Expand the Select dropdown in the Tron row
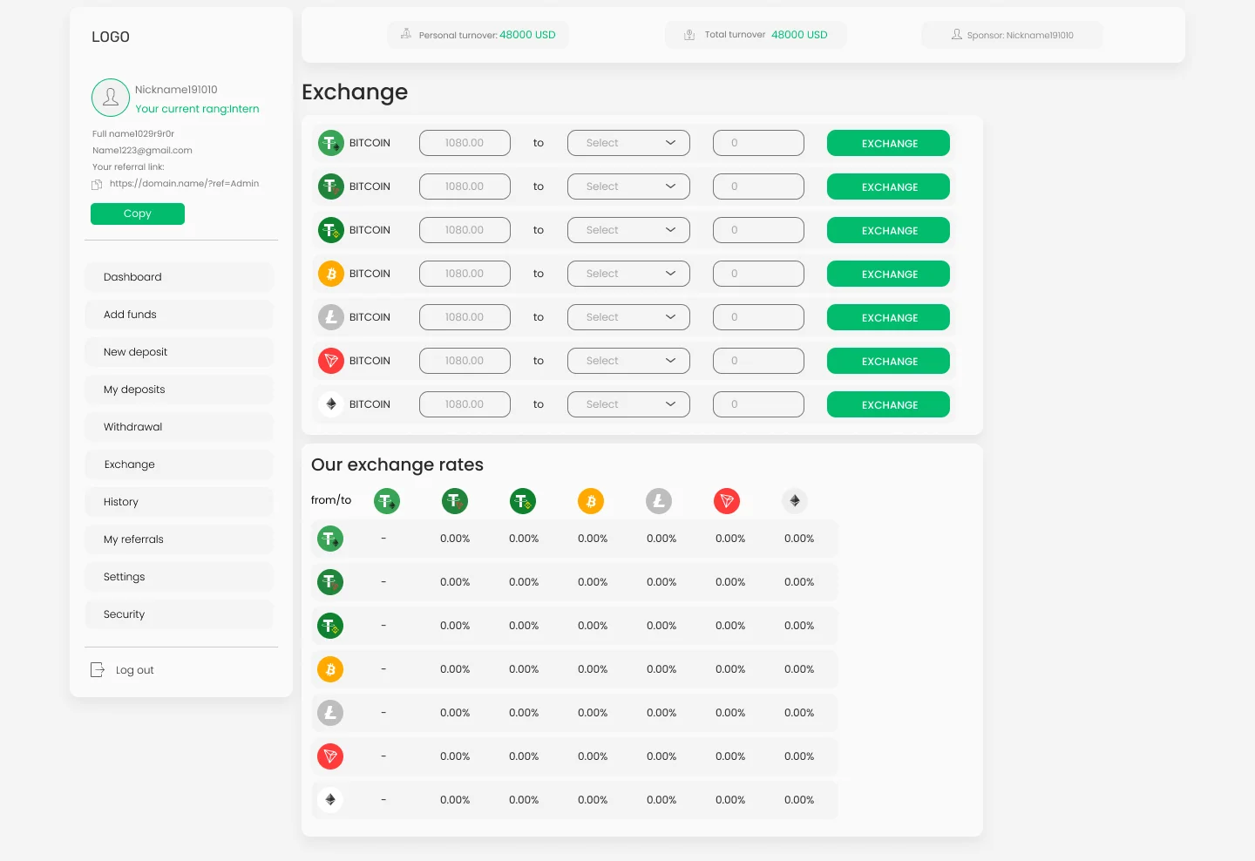 (x=628, y=361)
